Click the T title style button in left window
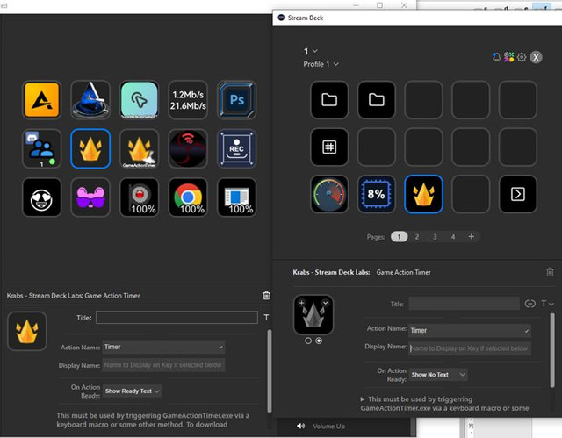The width and height of the screenshot is (562, 438). 266,317
